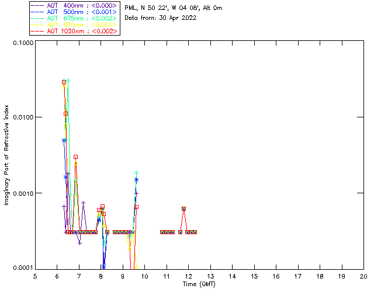Click the 'Data from: 30 Apr 2022' text
The width and height of the screenshot is (374, 299).
[x=161, y=18]
